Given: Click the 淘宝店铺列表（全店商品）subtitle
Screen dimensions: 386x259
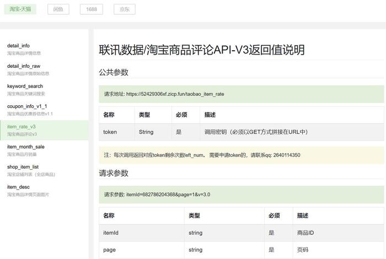Looking at the screenshot, I should tap(31, 175).
